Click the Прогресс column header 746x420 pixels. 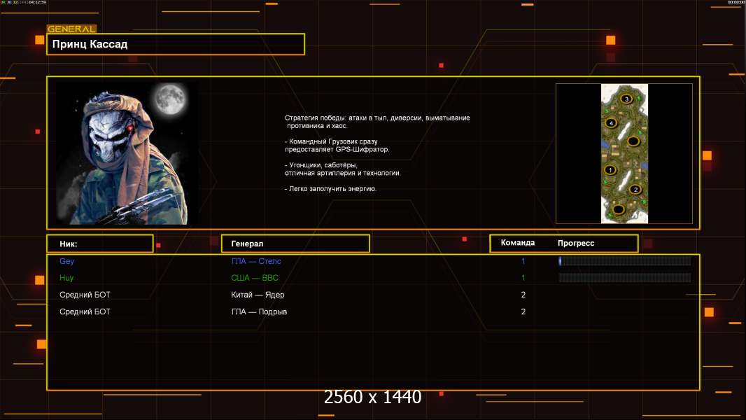tap(576, 243)
